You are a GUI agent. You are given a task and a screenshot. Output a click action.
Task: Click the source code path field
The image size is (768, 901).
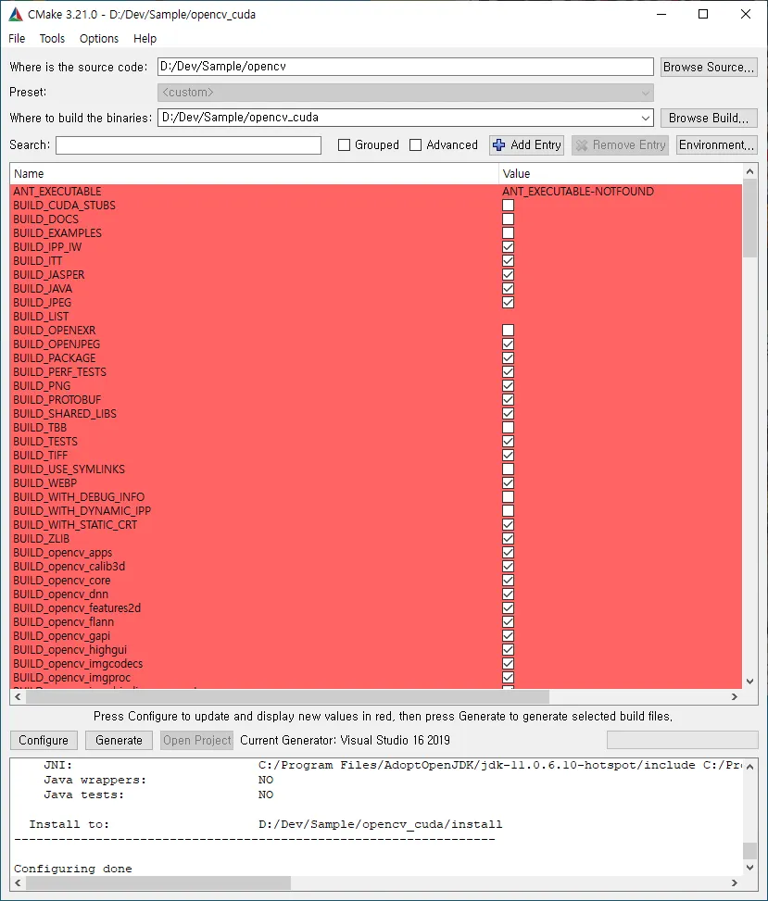pos(405,67)
